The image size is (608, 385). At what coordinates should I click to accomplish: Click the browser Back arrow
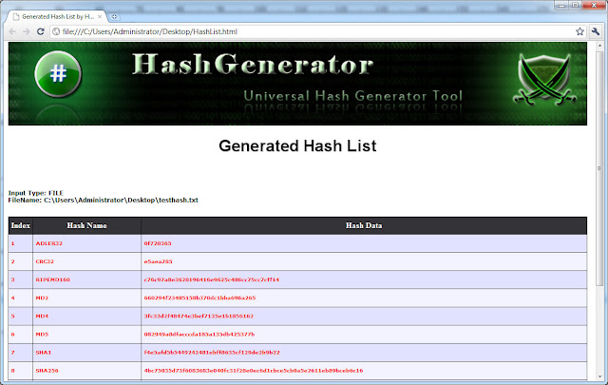12,31
